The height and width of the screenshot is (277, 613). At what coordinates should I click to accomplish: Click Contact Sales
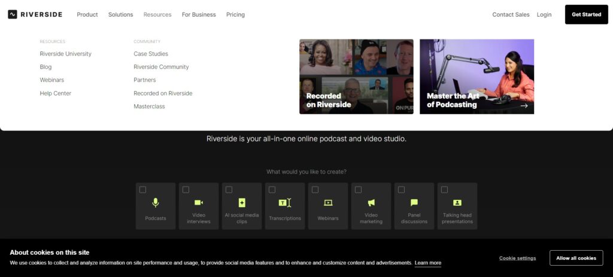coord(511,14)
